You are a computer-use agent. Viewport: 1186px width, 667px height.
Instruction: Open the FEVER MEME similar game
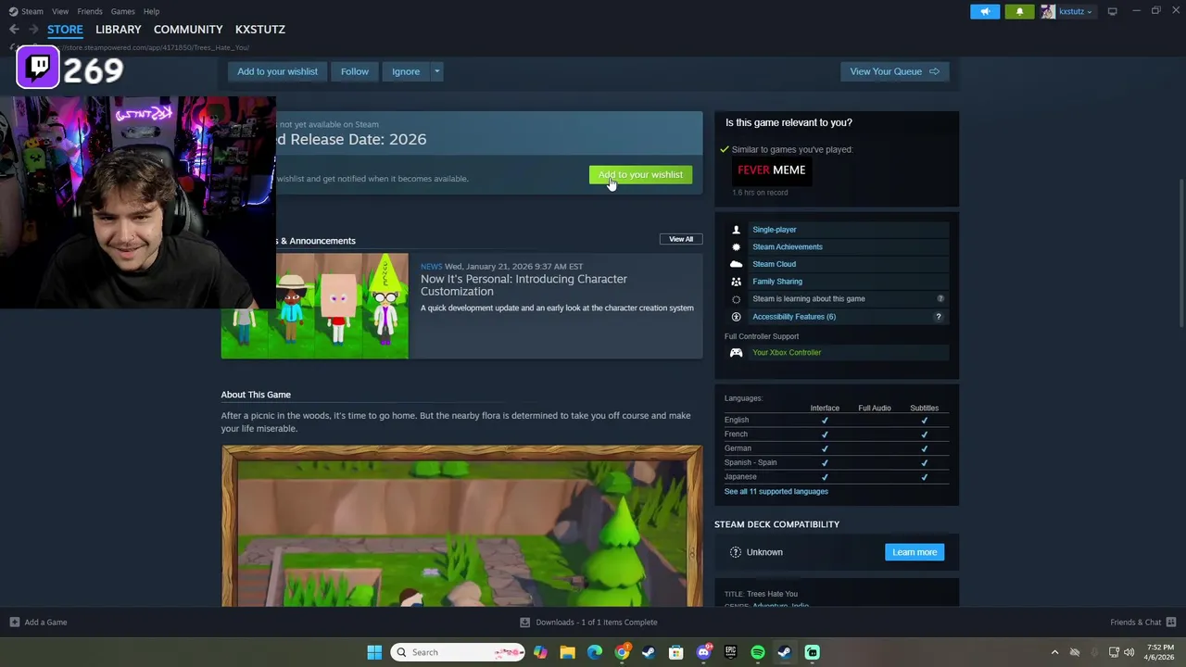(771, 170)
